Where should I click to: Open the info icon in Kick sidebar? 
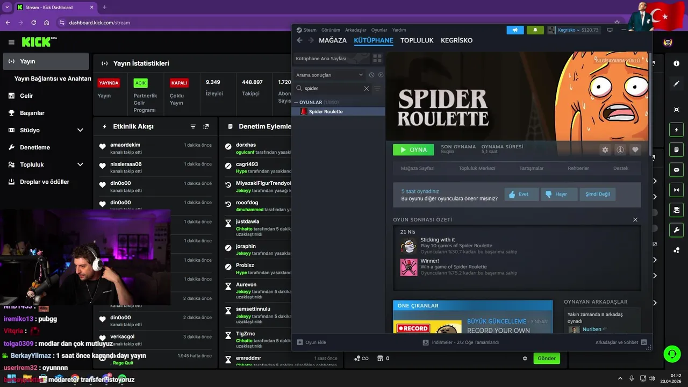click(676, 63)
